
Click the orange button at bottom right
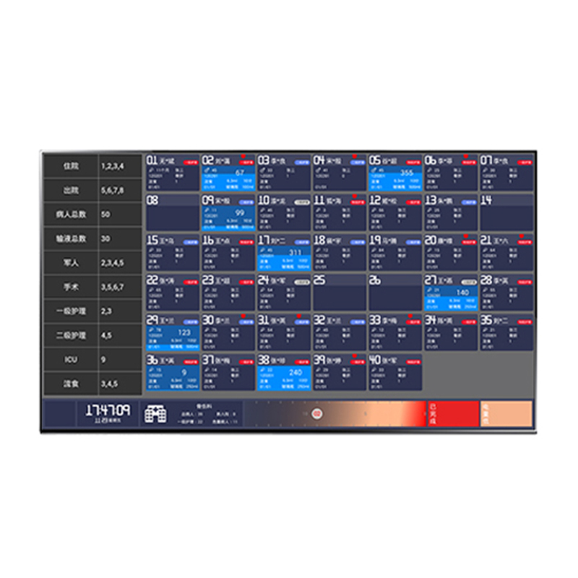(x=506, y=413)
